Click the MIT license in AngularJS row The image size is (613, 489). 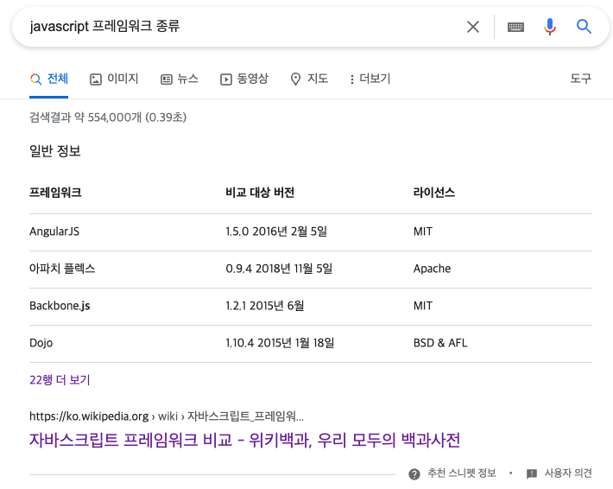tap(423, 232)
